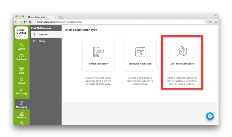Click 'A quick and super simple' description text
The height and width of the screenshot is (137, 232).
[x=98, y=81]
